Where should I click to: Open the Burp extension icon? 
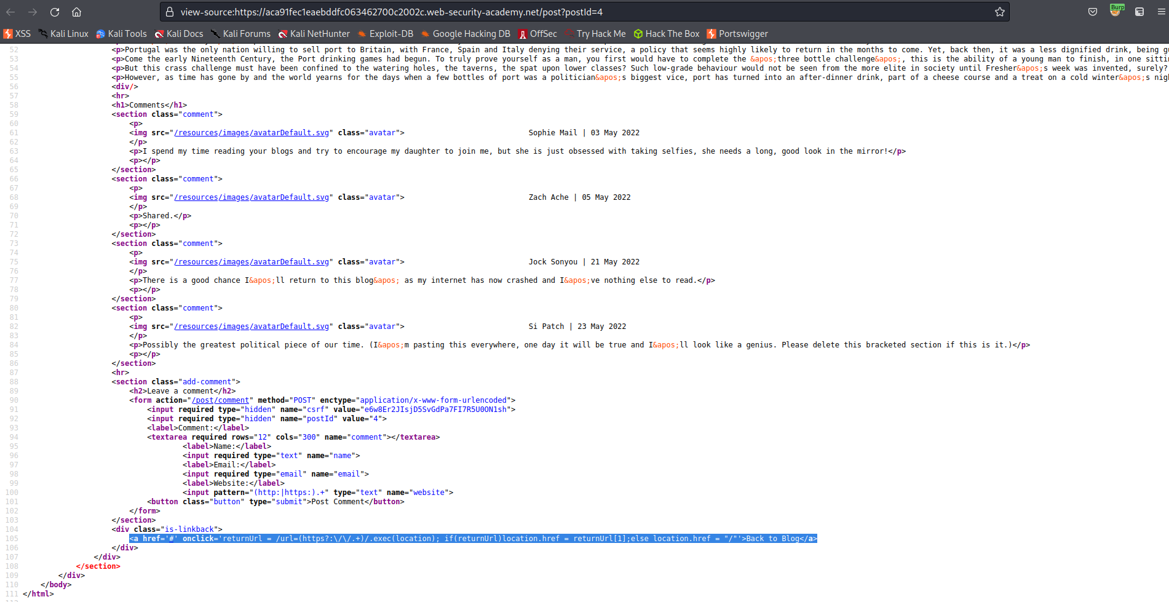(1116, 10)
